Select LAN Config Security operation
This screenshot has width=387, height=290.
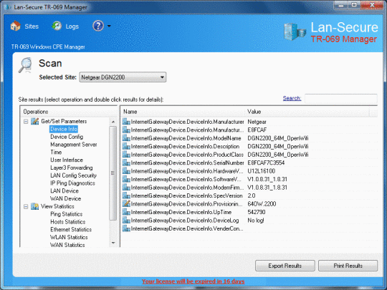click(73, 175)
